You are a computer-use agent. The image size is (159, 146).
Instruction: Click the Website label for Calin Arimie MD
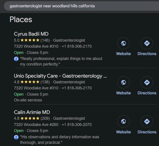click(x=124, y=132)
